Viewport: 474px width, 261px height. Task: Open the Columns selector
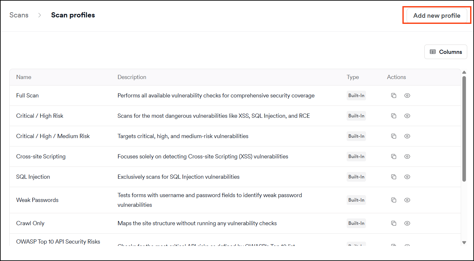click(x=446, y=52)
